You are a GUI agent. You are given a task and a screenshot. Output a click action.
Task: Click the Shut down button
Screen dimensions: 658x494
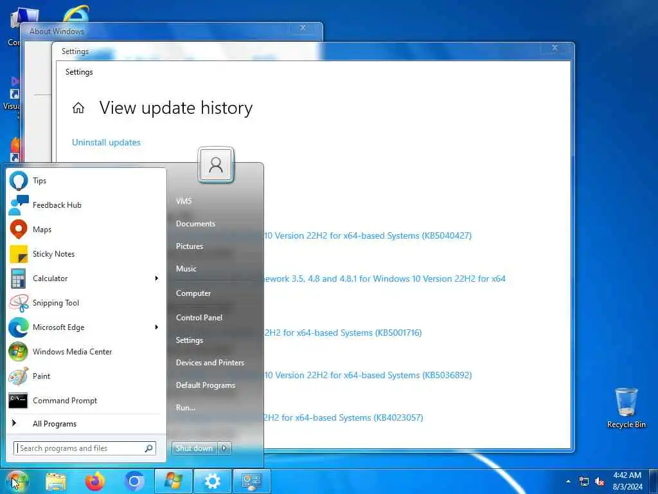[194, 448]
